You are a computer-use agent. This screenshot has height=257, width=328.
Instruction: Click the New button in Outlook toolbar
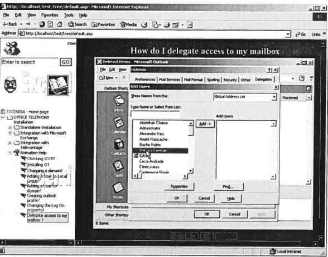click(x=106, y=78)
